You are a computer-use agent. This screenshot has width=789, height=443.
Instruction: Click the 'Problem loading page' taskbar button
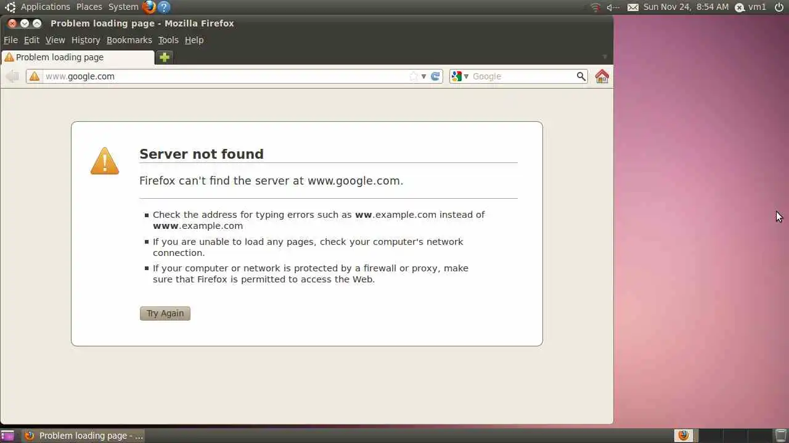(84, 436)
